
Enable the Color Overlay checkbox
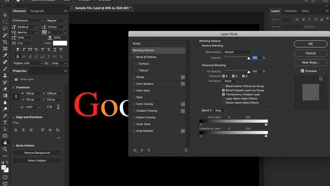point(134,104)
